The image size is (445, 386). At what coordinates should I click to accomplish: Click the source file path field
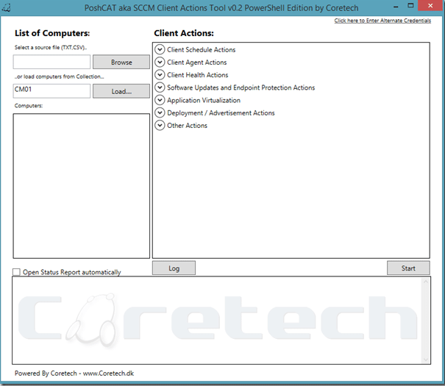51,62
